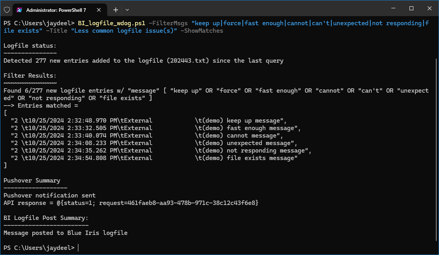Close the Administrator: PowerShell 7 tab
The image size is (439, 255).
point(99,10)
